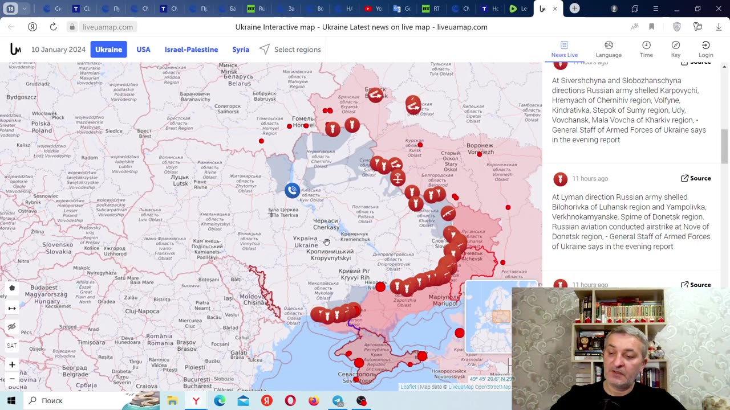This screenshot has height=410, width=730.
Task: Click the red marker near Voronezh
Action: pyautogui.click(x=480, y=154)
